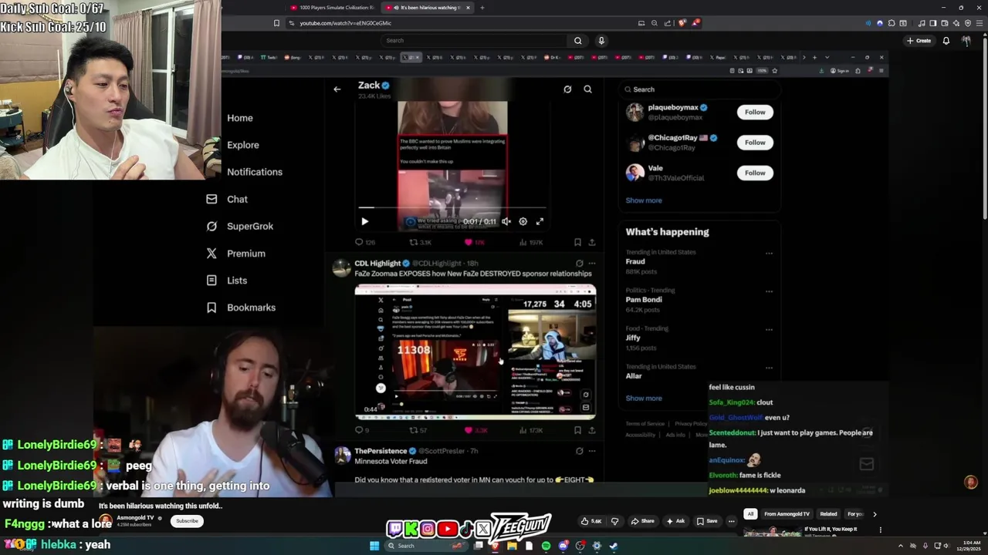This screenshot has width=988, height=555.
Task: Open Bookmarks in the X sidebar
Action: (241, 307)
